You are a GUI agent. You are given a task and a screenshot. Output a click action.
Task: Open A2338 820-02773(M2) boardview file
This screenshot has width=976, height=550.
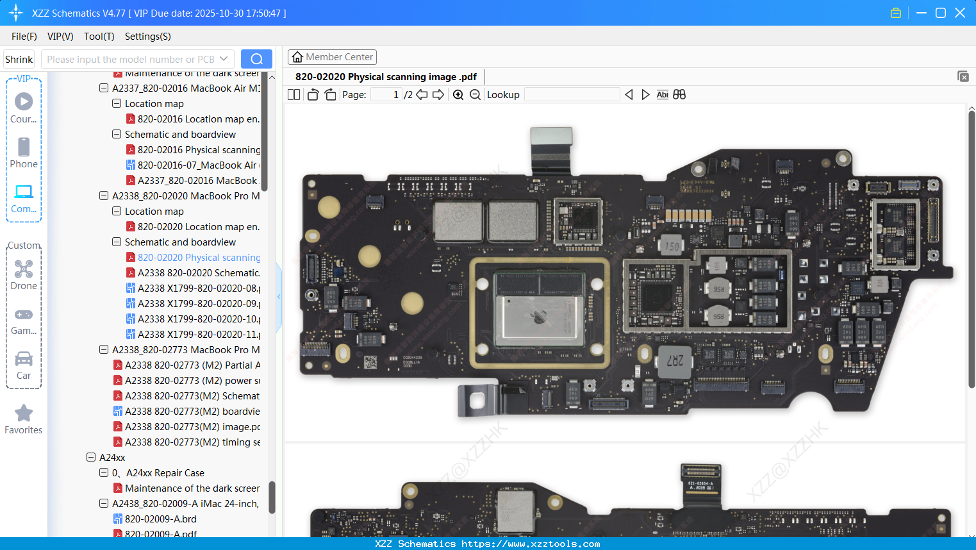point(186,411)
